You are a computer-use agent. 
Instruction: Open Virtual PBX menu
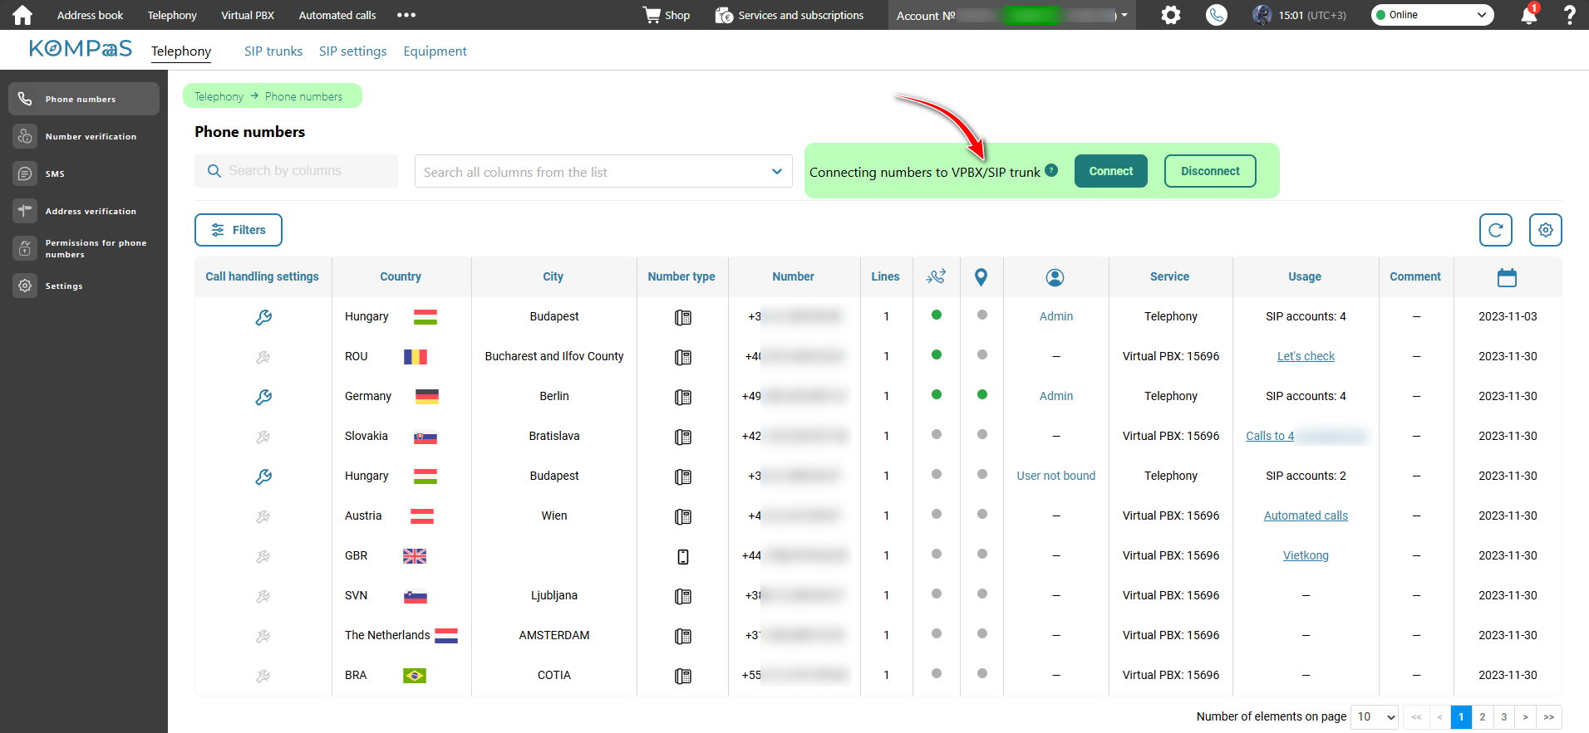(x=248, y=15)
